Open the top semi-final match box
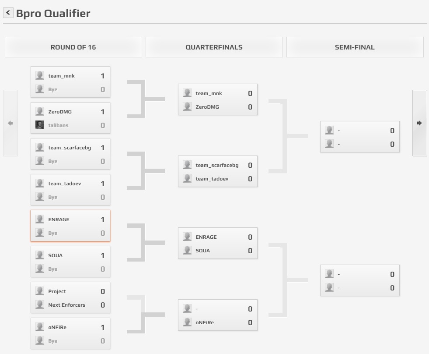429x354 pixels. [x=360, y=137]
